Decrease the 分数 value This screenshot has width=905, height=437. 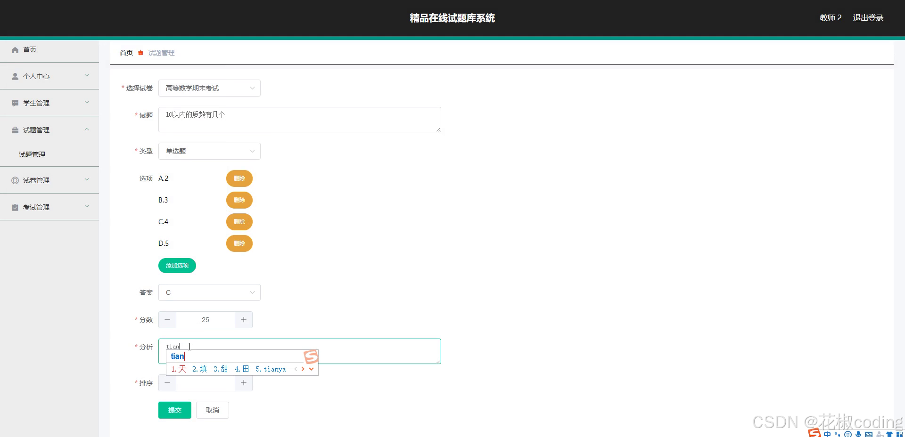(167, 320)
